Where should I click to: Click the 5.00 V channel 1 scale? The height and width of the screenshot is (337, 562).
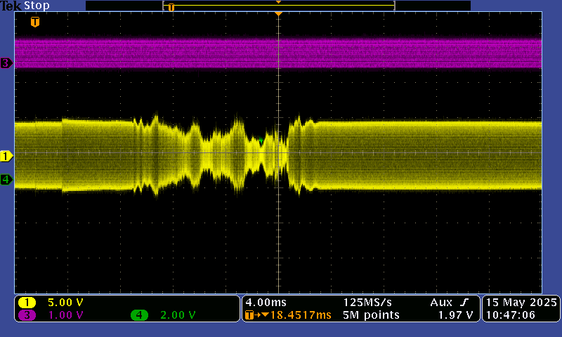[x=65, y=303]
